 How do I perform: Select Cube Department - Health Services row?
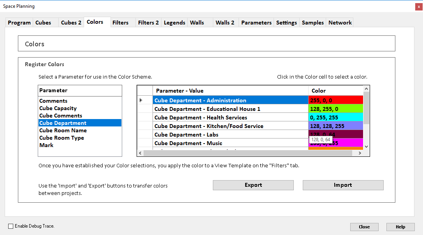(230, 117)
